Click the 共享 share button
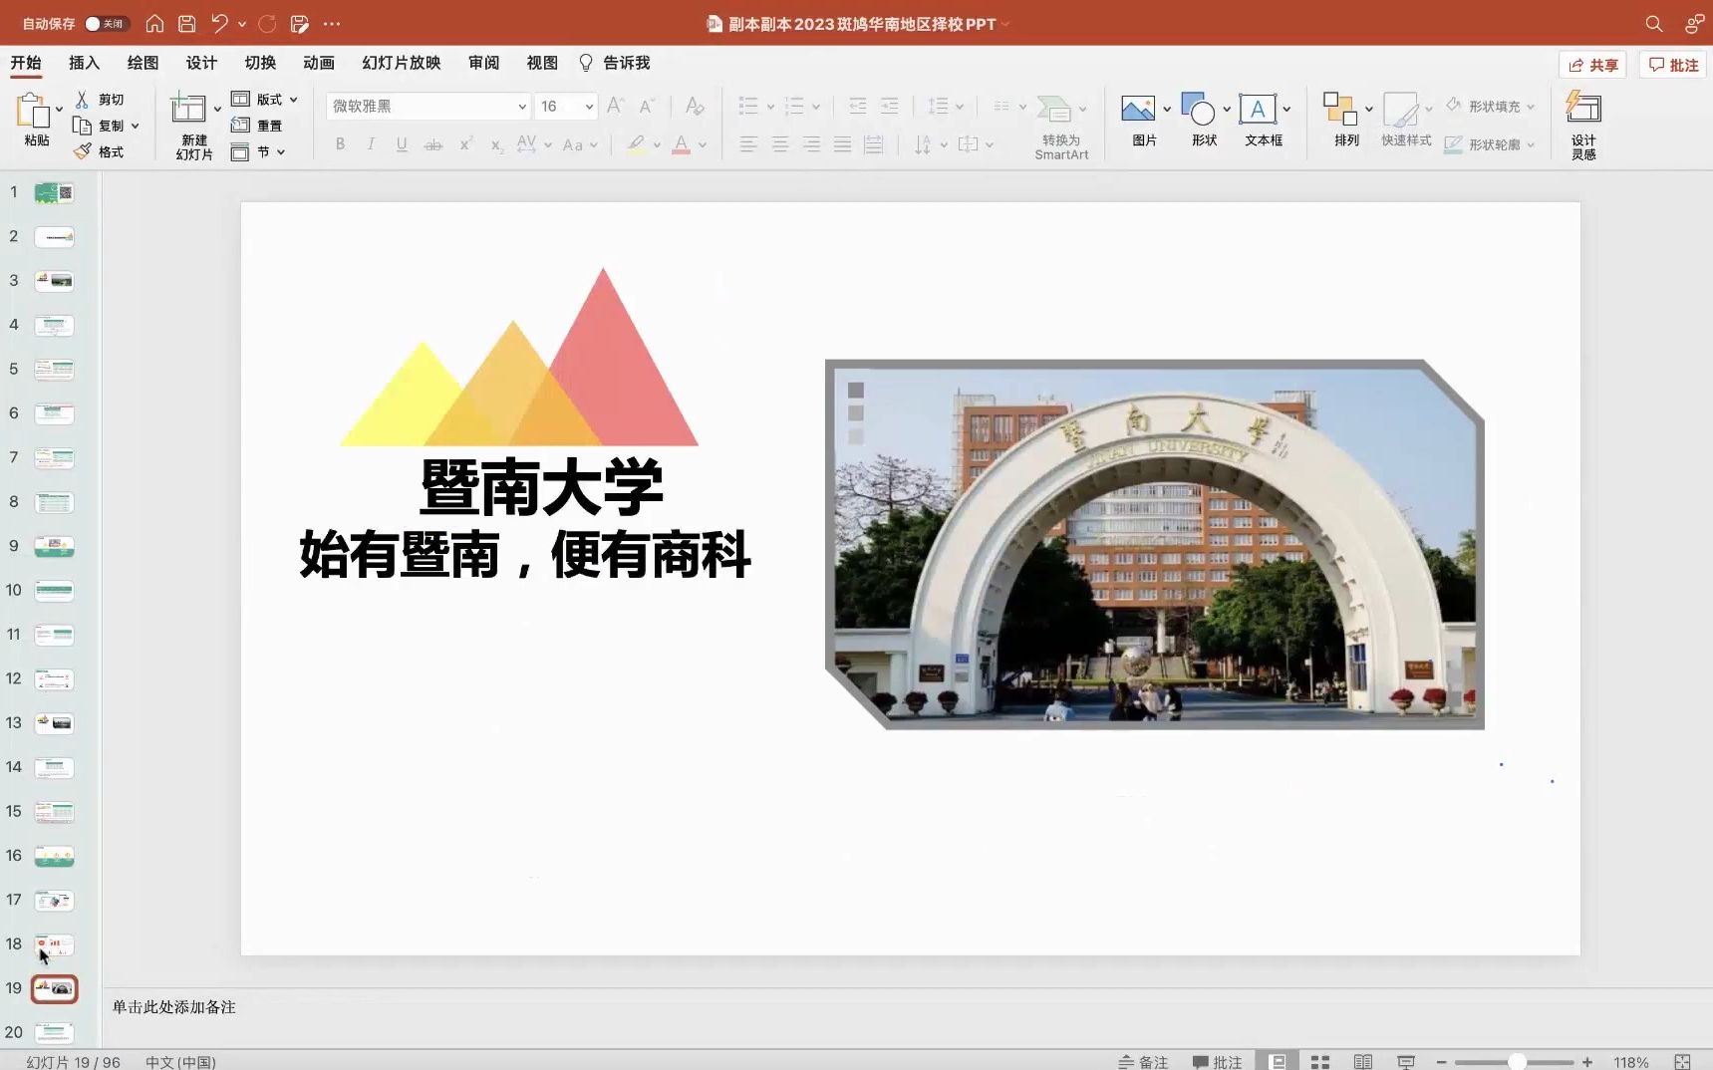 tap(1592, 65)
